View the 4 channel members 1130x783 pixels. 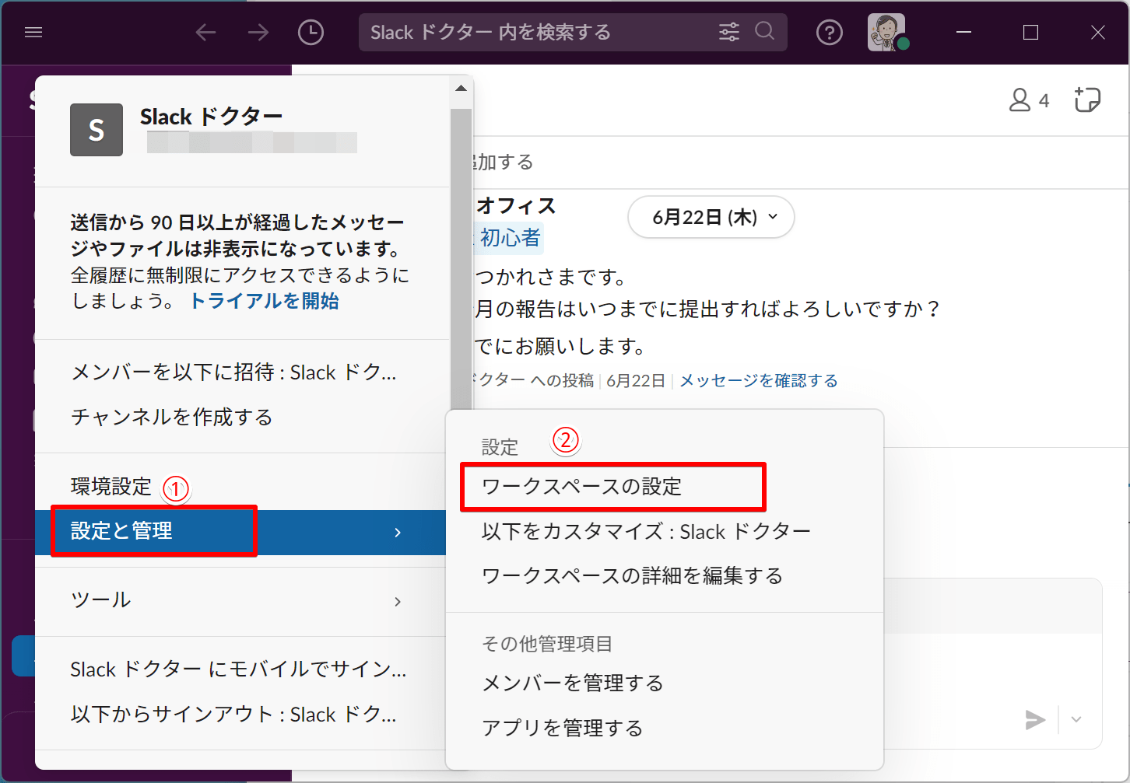[x=1029, y=100]
